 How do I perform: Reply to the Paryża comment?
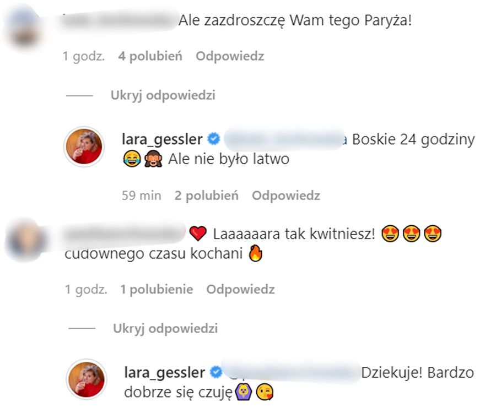tap(230, 56)
